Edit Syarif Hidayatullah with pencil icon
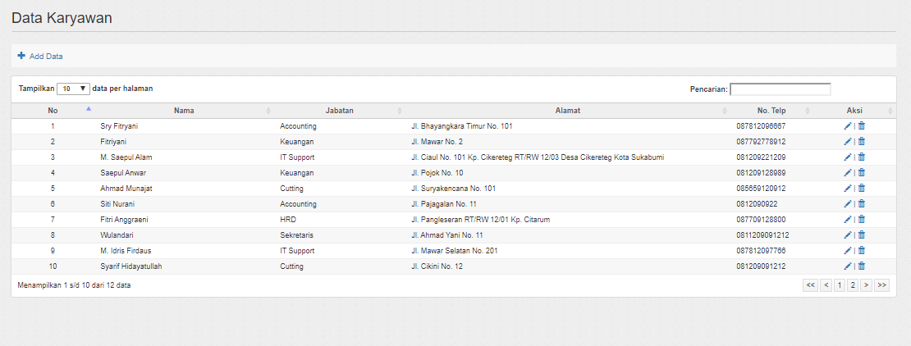This screenshot has height=346, width=911. pyautogui.click(x=848, y=266)
